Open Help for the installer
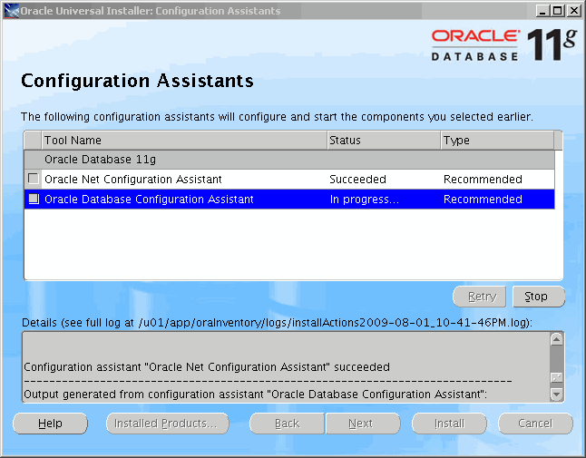Viewport: 586px width, 458px height. 51,424
